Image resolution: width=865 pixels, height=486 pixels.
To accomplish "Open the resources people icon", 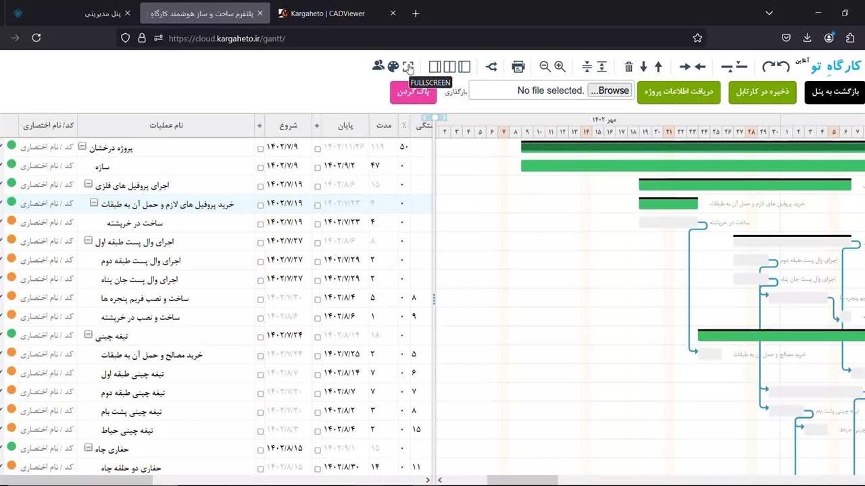I will point(378,66).
